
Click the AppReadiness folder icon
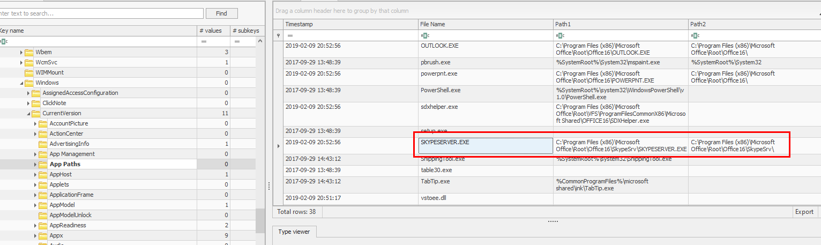pyautogui.click(x=43, y=225)
